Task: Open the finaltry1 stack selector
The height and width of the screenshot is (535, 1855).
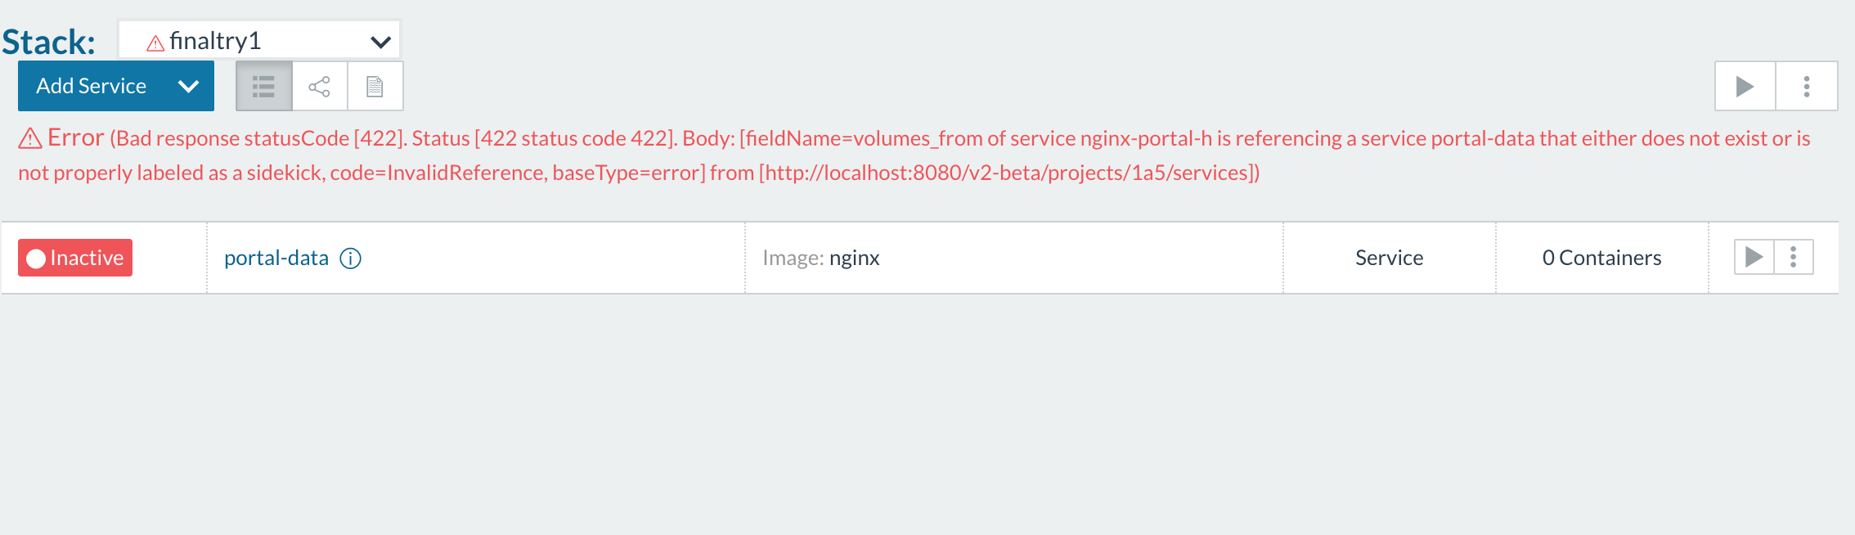Action: coord(258,38)
